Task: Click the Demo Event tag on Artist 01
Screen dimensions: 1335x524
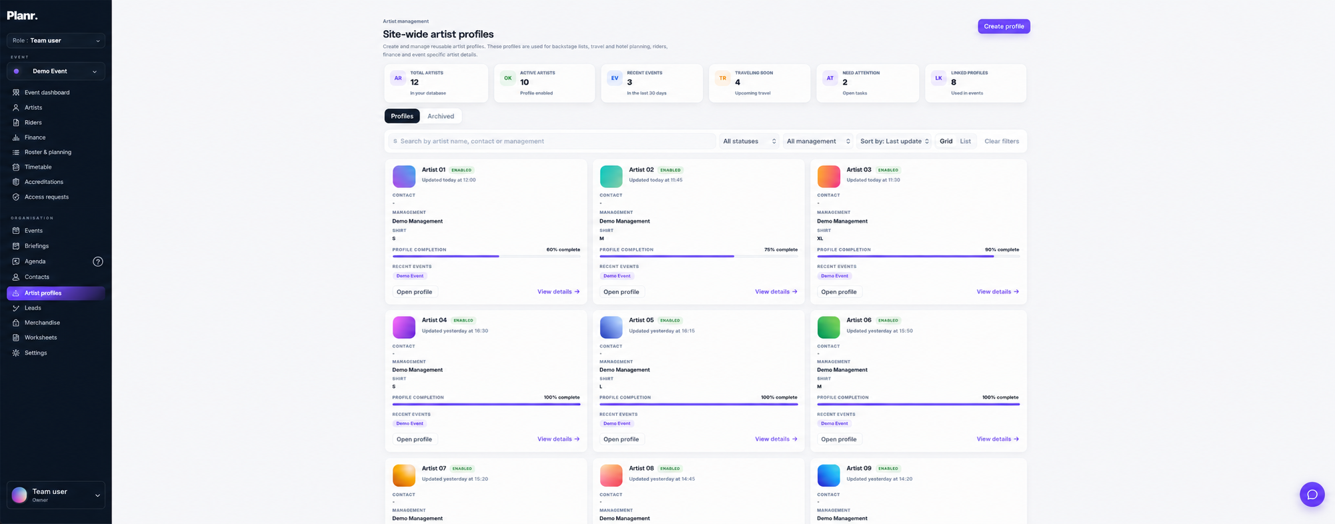Action: [x=410, y=276]
